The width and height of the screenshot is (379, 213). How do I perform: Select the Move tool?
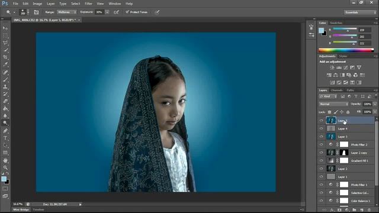tap(5, 28)
